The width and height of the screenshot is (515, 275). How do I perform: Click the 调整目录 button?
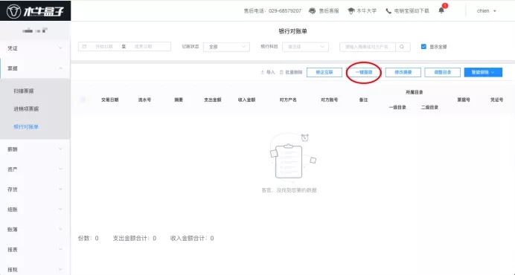[x=442, y=72]
